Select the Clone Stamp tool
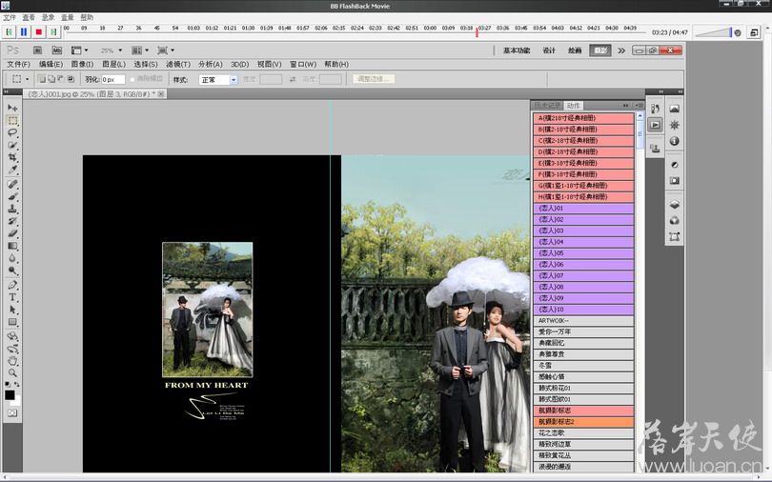 coord(12,209)
